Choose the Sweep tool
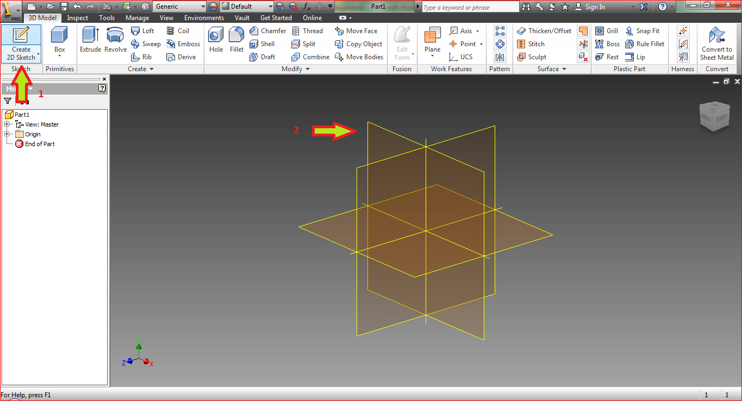Viewport: 742px width, 401px height. pyautogui.click(x=146, y=44)
